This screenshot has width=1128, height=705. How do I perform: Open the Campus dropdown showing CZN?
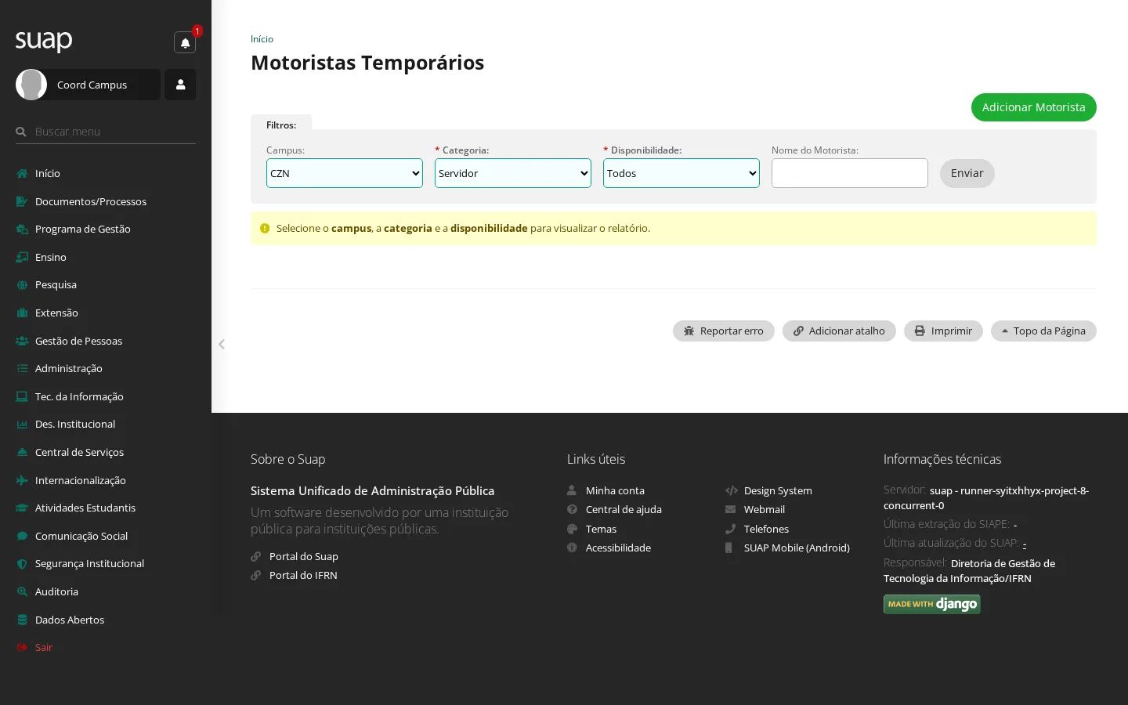coord(345,173)
